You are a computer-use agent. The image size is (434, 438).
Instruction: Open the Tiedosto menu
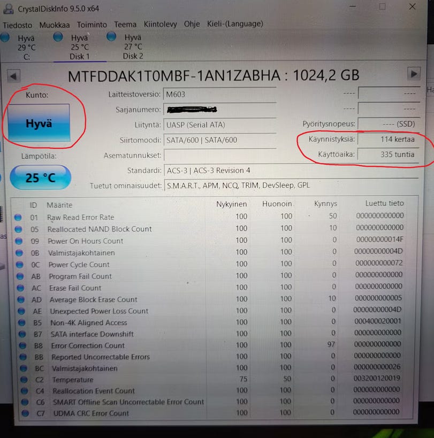click(17, 25)
